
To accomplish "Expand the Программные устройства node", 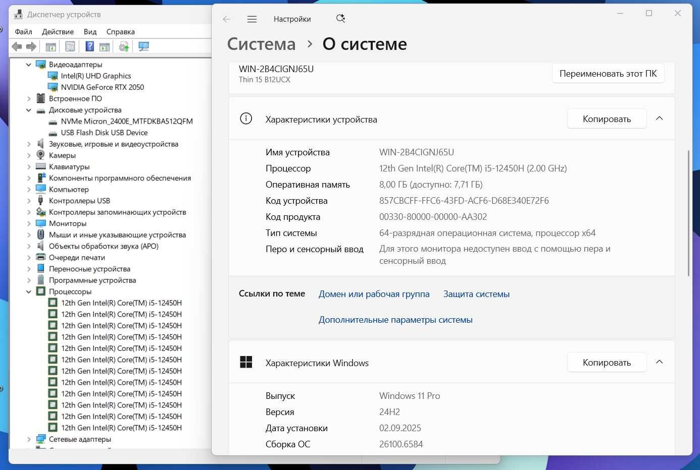I will [x=29, y=280].
